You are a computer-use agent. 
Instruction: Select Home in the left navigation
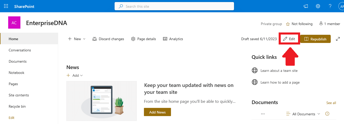pos(29,39)
